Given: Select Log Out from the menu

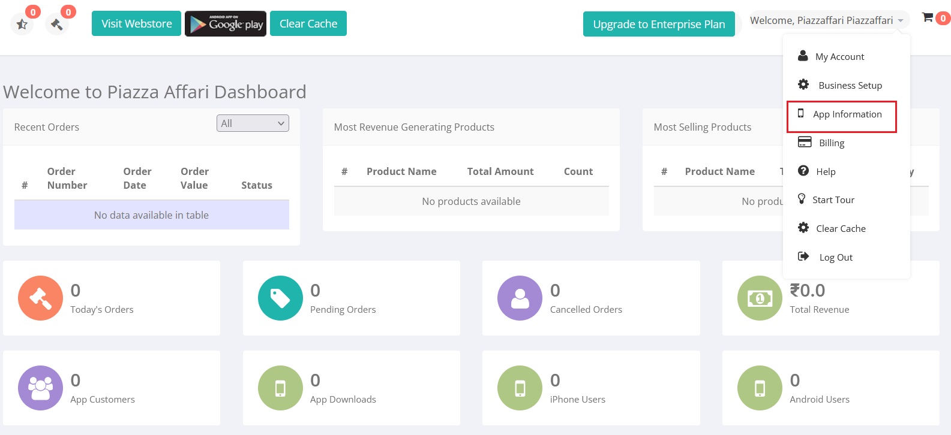Looking at the screenshot, I should (835, 258).
